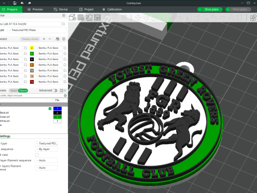Select the faded Move tool in toolbar

[x=138, y=18]
